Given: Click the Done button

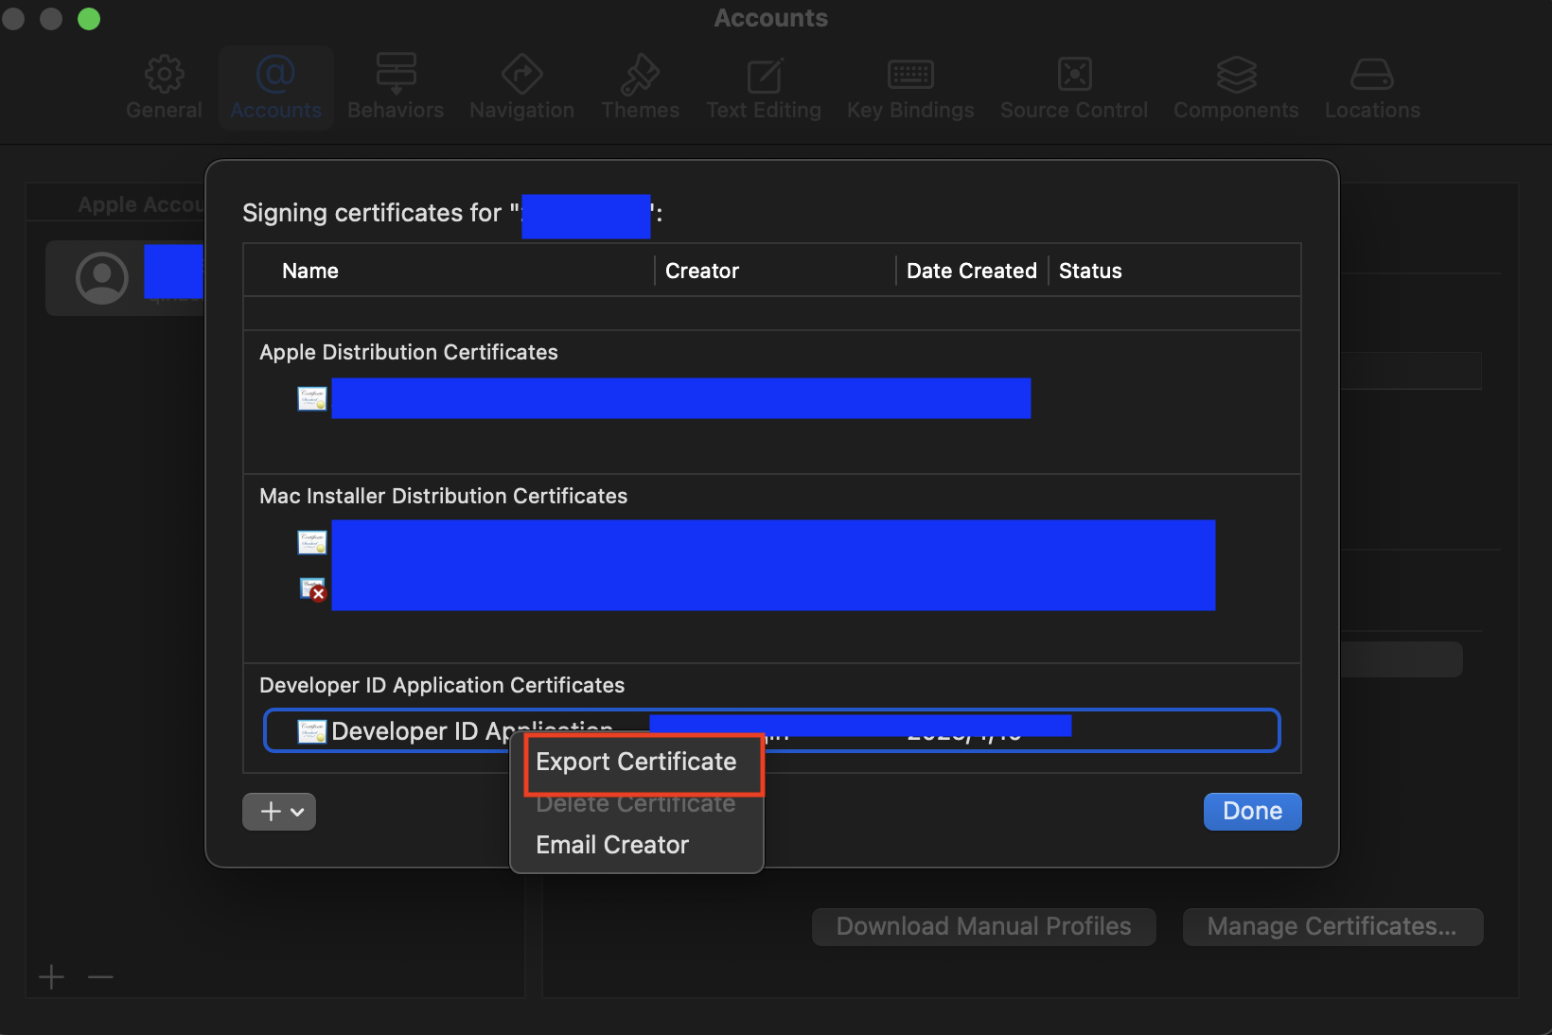Looking at the screenshot, I should pyautogui.click(x=1252, y=811).
